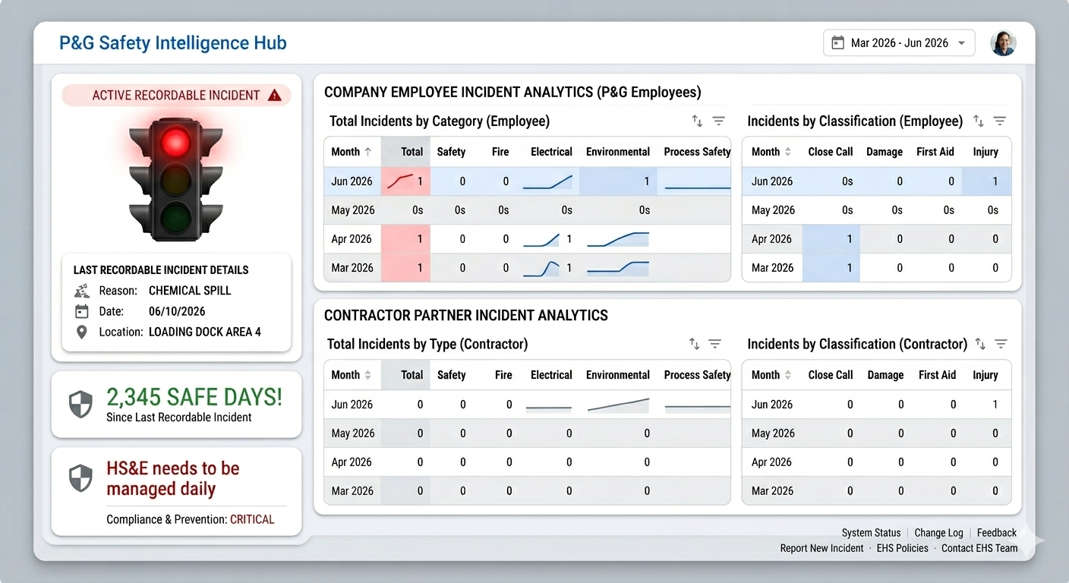Select Jun 2026 row in contractor classification table

(x=876, y=405)
